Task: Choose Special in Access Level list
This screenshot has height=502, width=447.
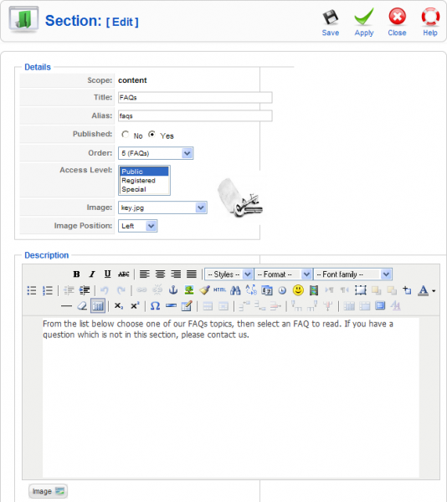Action: [144, 190]
